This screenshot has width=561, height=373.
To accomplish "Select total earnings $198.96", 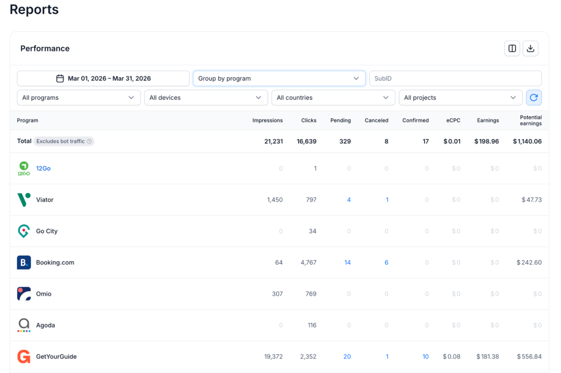I will pyautogui.click(x=486, y=141).
